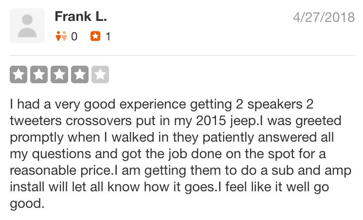Screen dimensions: 363x220
Task: Click the review date 4/27/2018
Action: (x=323, y=17)
